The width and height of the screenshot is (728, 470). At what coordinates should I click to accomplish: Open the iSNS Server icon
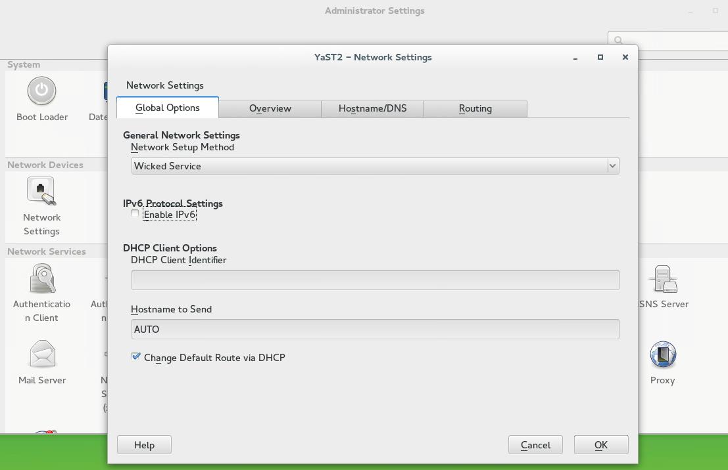pyautogui.click(x=662, y=280)
